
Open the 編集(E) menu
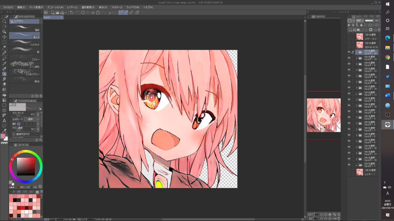[x=21, y=7]
